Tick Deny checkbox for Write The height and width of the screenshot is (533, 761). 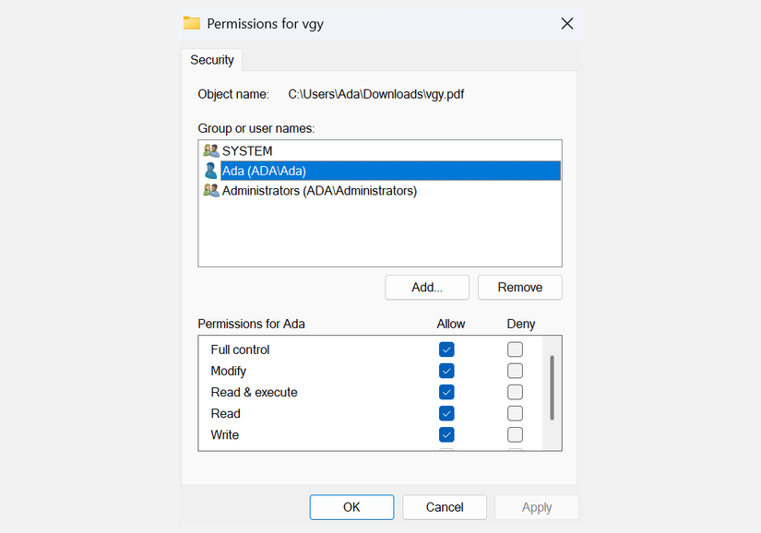515,434
